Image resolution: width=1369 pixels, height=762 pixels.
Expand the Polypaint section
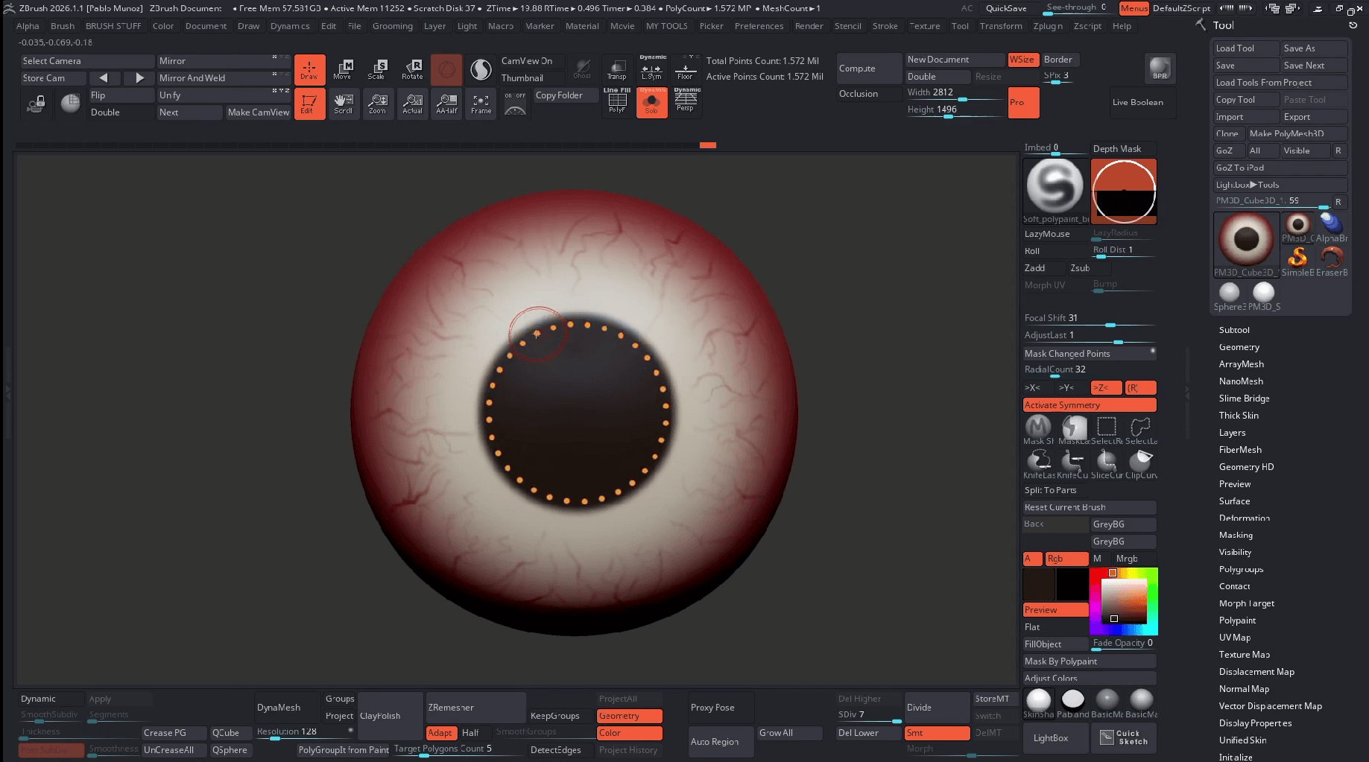tap(1237, 620)
